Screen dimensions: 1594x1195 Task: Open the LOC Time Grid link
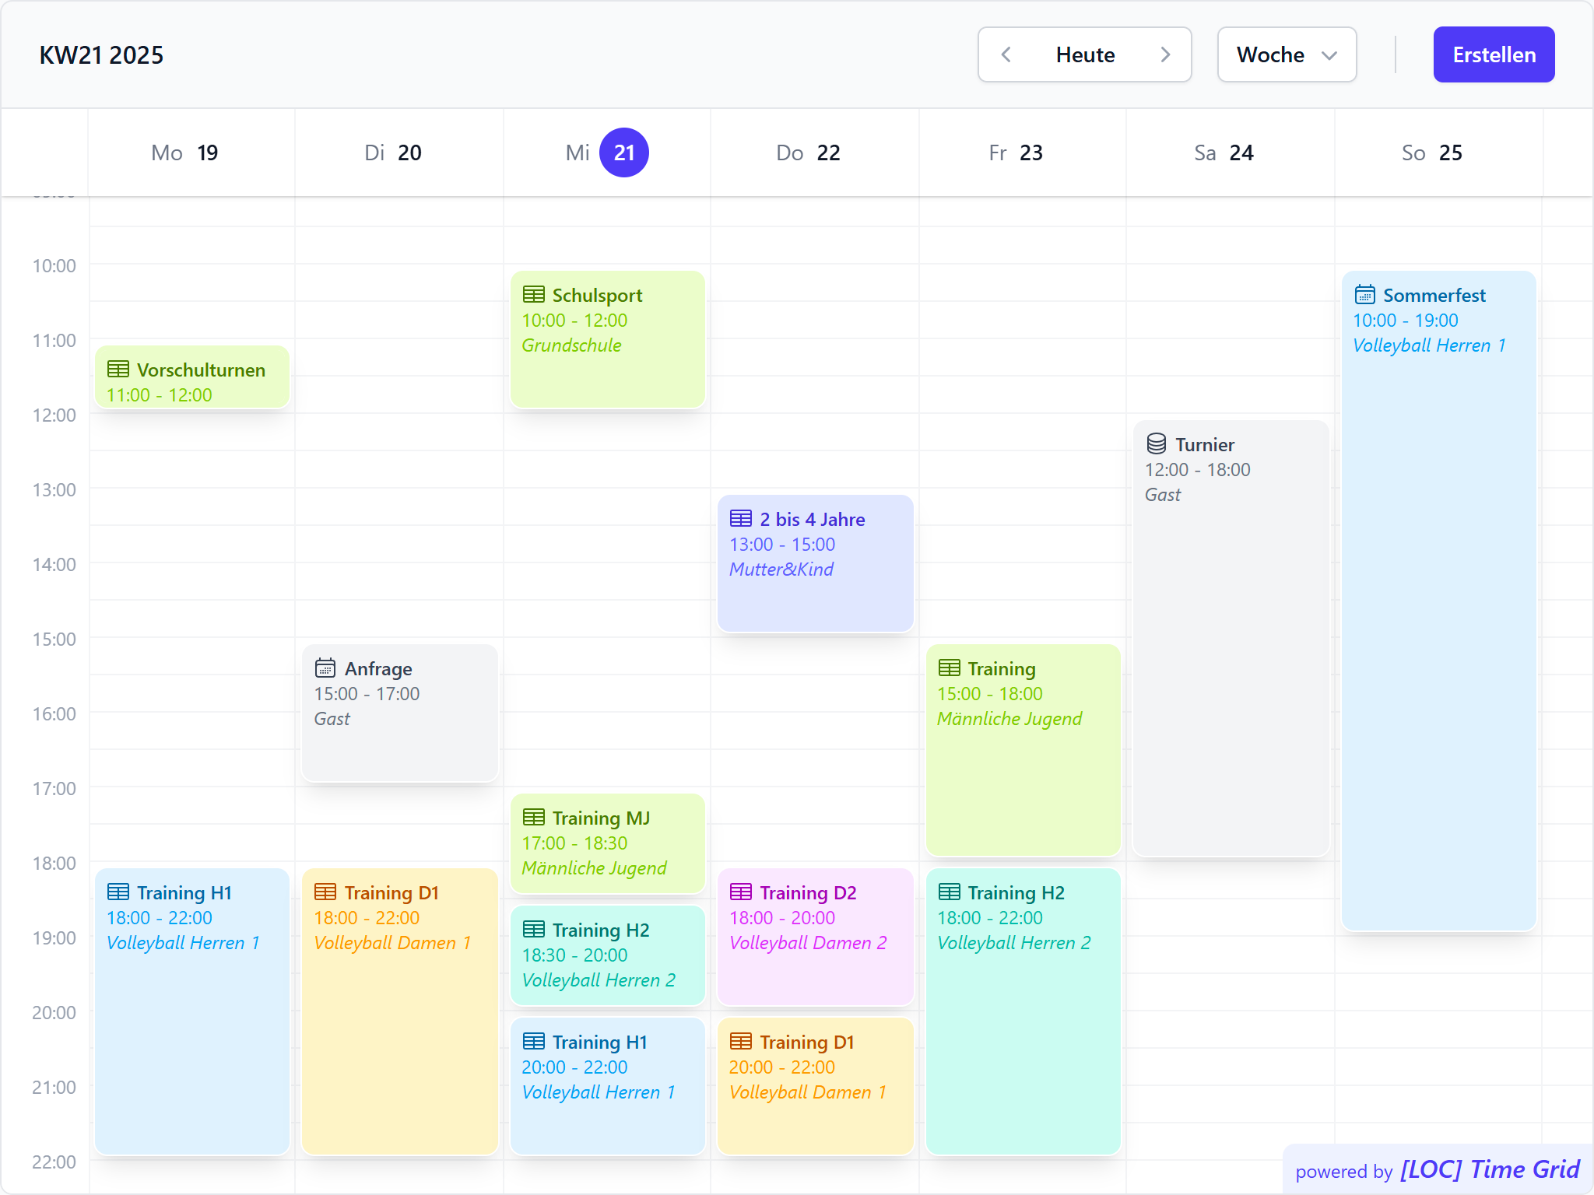click(1489, 1169)
